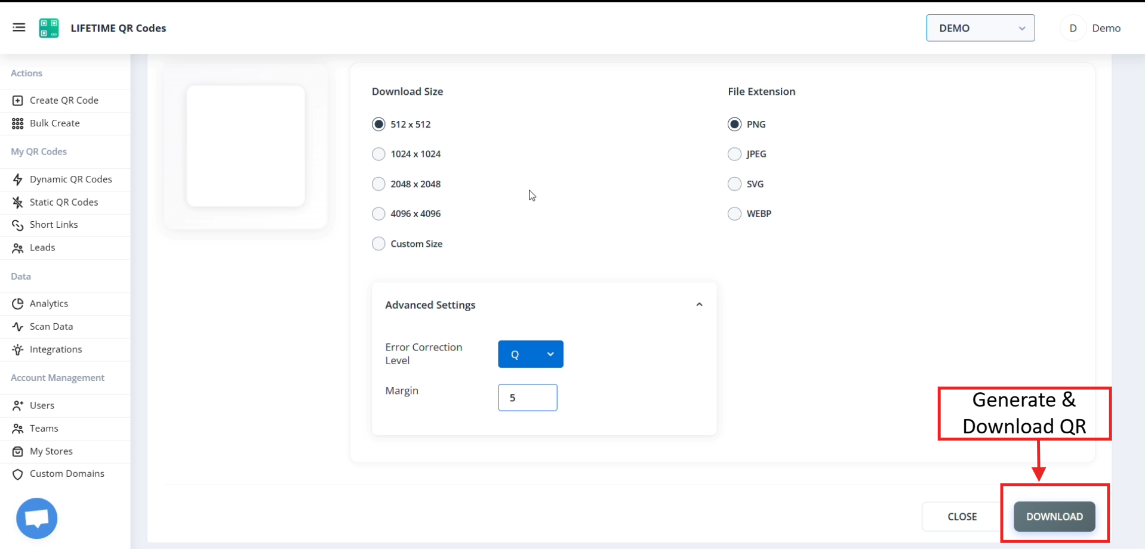This screenshot has width=1145, height=549.
Task: Open the hamburger navigation menu
Action: coord(19,27)
